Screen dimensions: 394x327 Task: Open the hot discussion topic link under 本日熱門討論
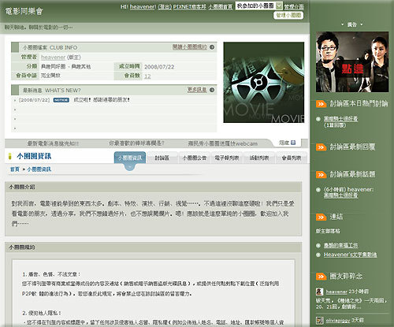tap(340, 119)
